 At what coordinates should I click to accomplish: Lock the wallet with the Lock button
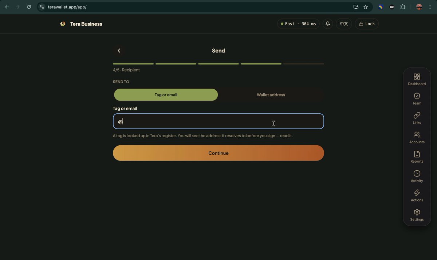[367, 24]
